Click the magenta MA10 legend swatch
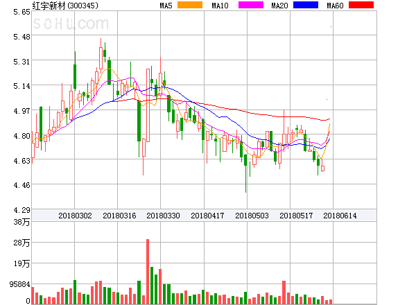Viewport: 416px width, 305px height. click(x=251, y=5)
